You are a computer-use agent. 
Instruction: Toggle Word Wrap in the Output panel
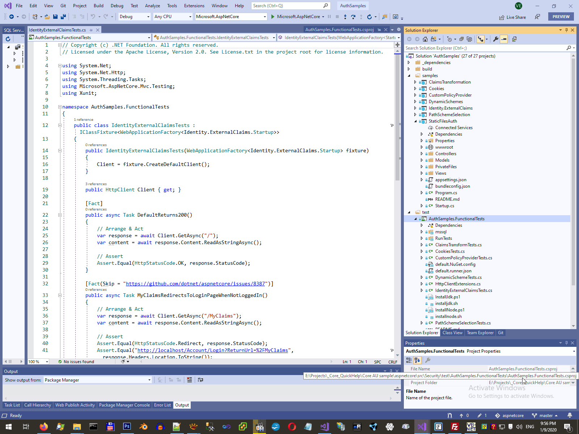tap(200, 380)
